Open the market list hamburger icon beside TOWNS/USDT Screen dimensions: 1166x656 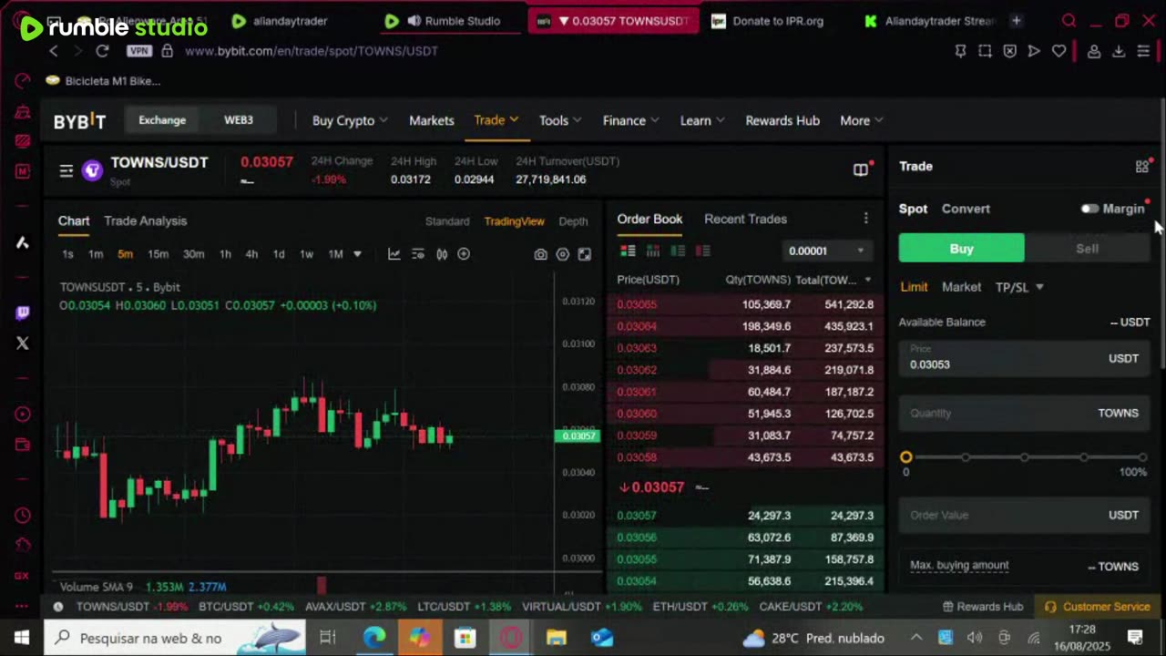(66, 170)
